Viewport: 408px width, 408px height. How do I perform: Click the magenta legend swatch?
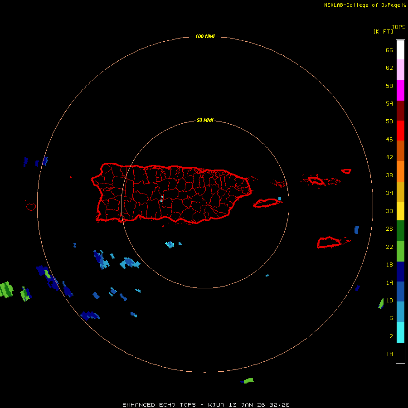click(400, 90)
